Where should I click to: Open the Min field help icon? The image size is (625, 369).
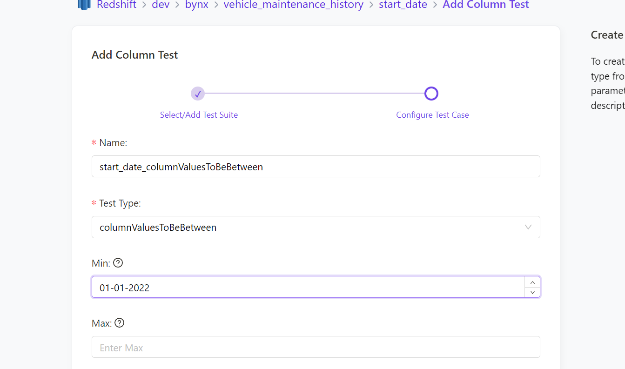[x=118, y=263]
